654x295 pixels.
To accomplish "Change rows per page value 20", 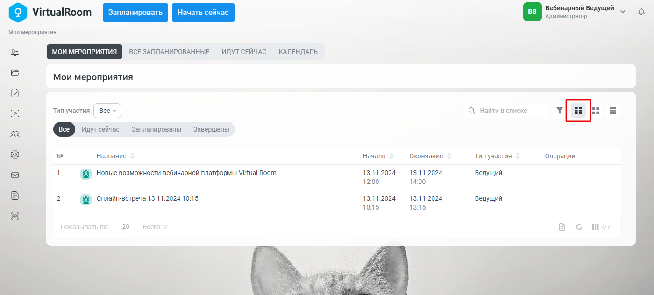I will (x=126, y=227).
